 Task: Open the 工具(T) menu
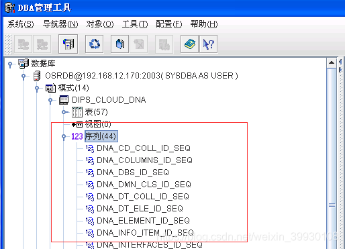tap(135, 24)
